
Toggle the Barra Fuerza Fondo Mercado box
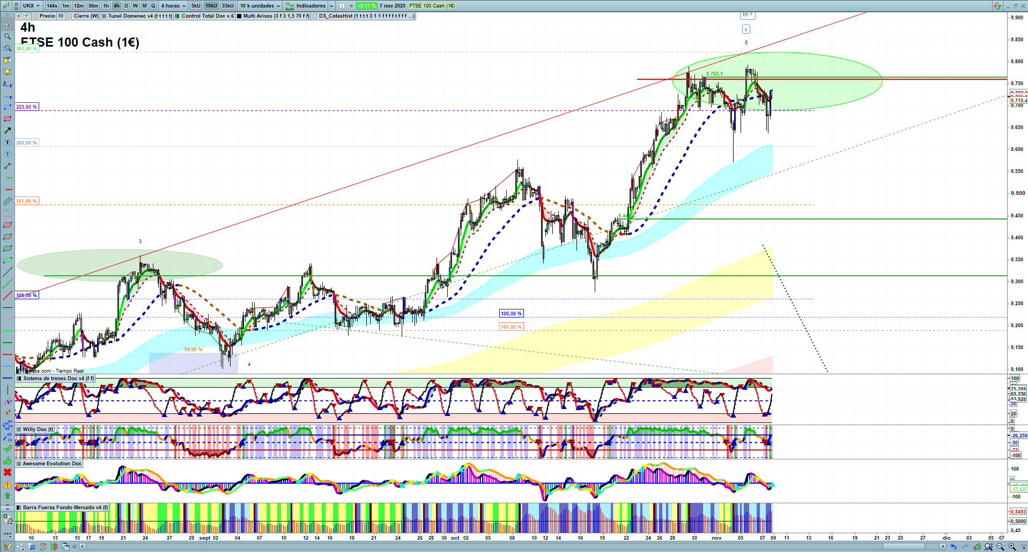click(x=19, y=508)
